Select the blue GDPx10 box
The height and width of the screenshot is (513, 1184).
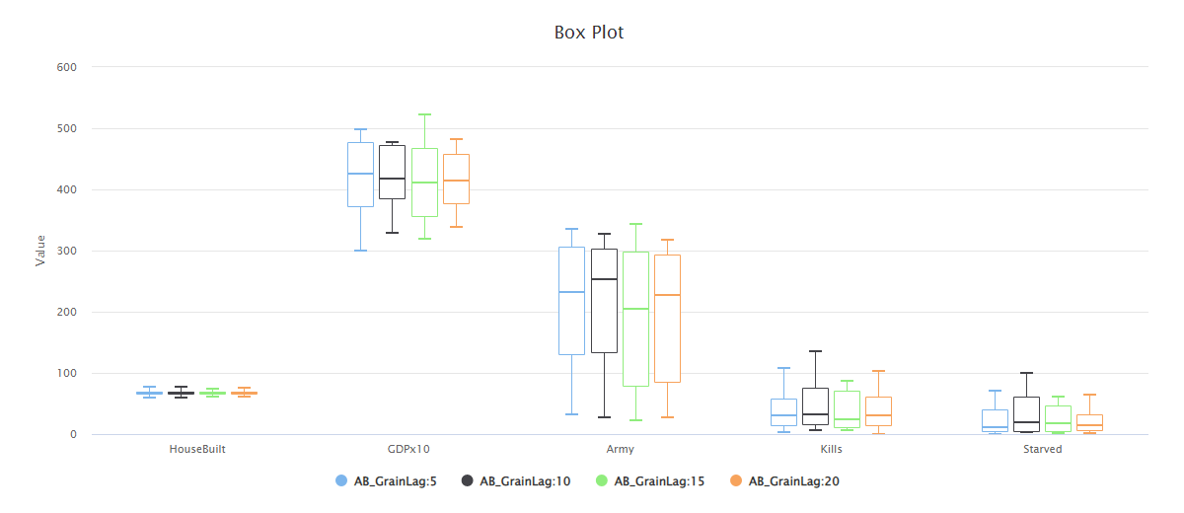(x=360, y=175)
